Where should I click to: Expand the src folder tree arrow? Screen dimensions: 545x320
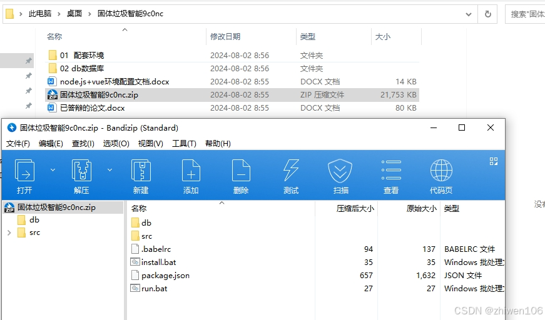click(x=9, y=233)
